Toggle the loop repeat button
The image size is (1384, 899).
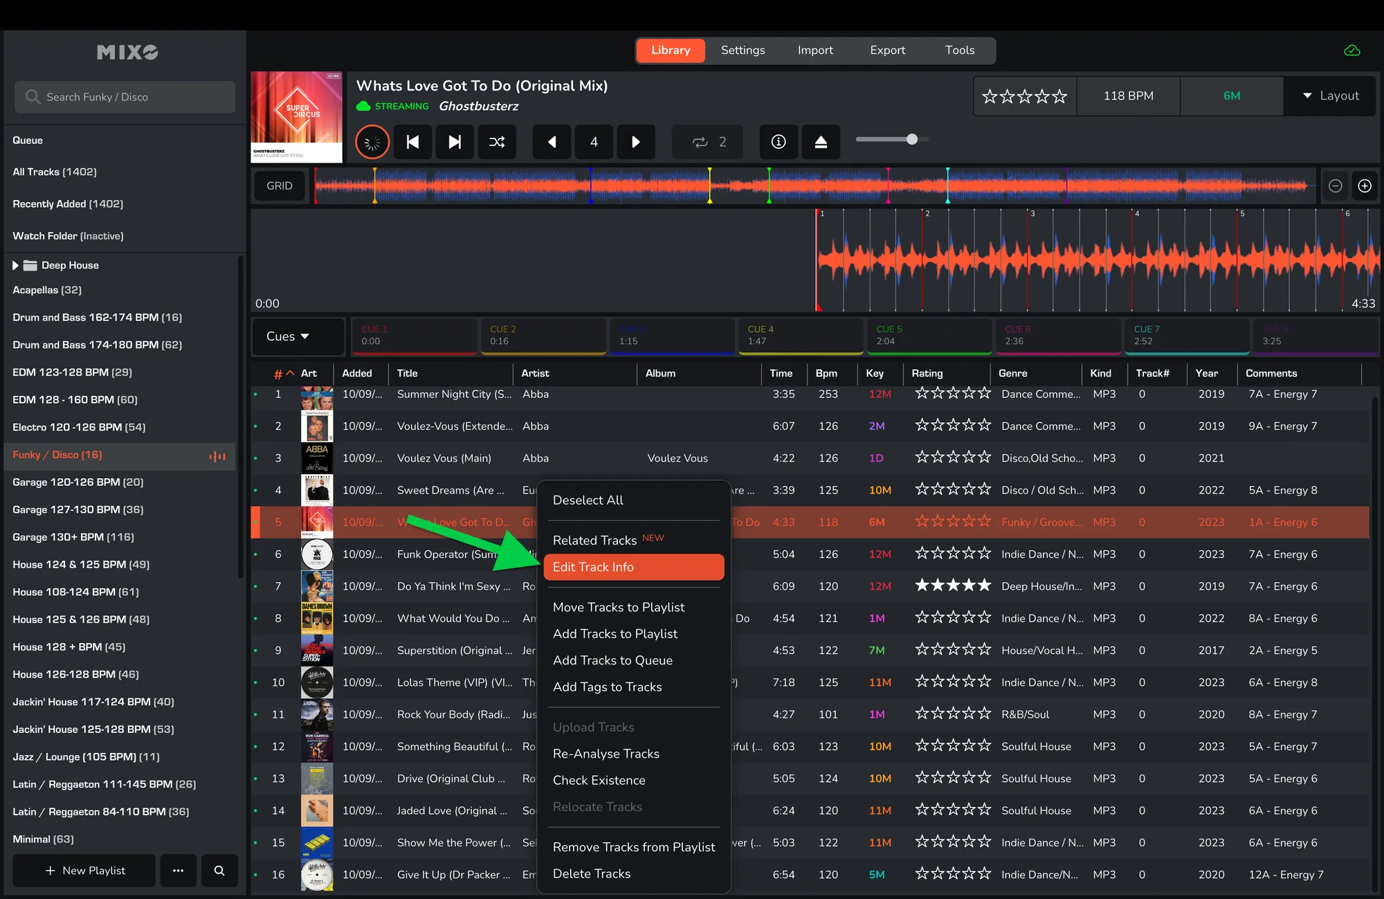click(x=708, y=142)
